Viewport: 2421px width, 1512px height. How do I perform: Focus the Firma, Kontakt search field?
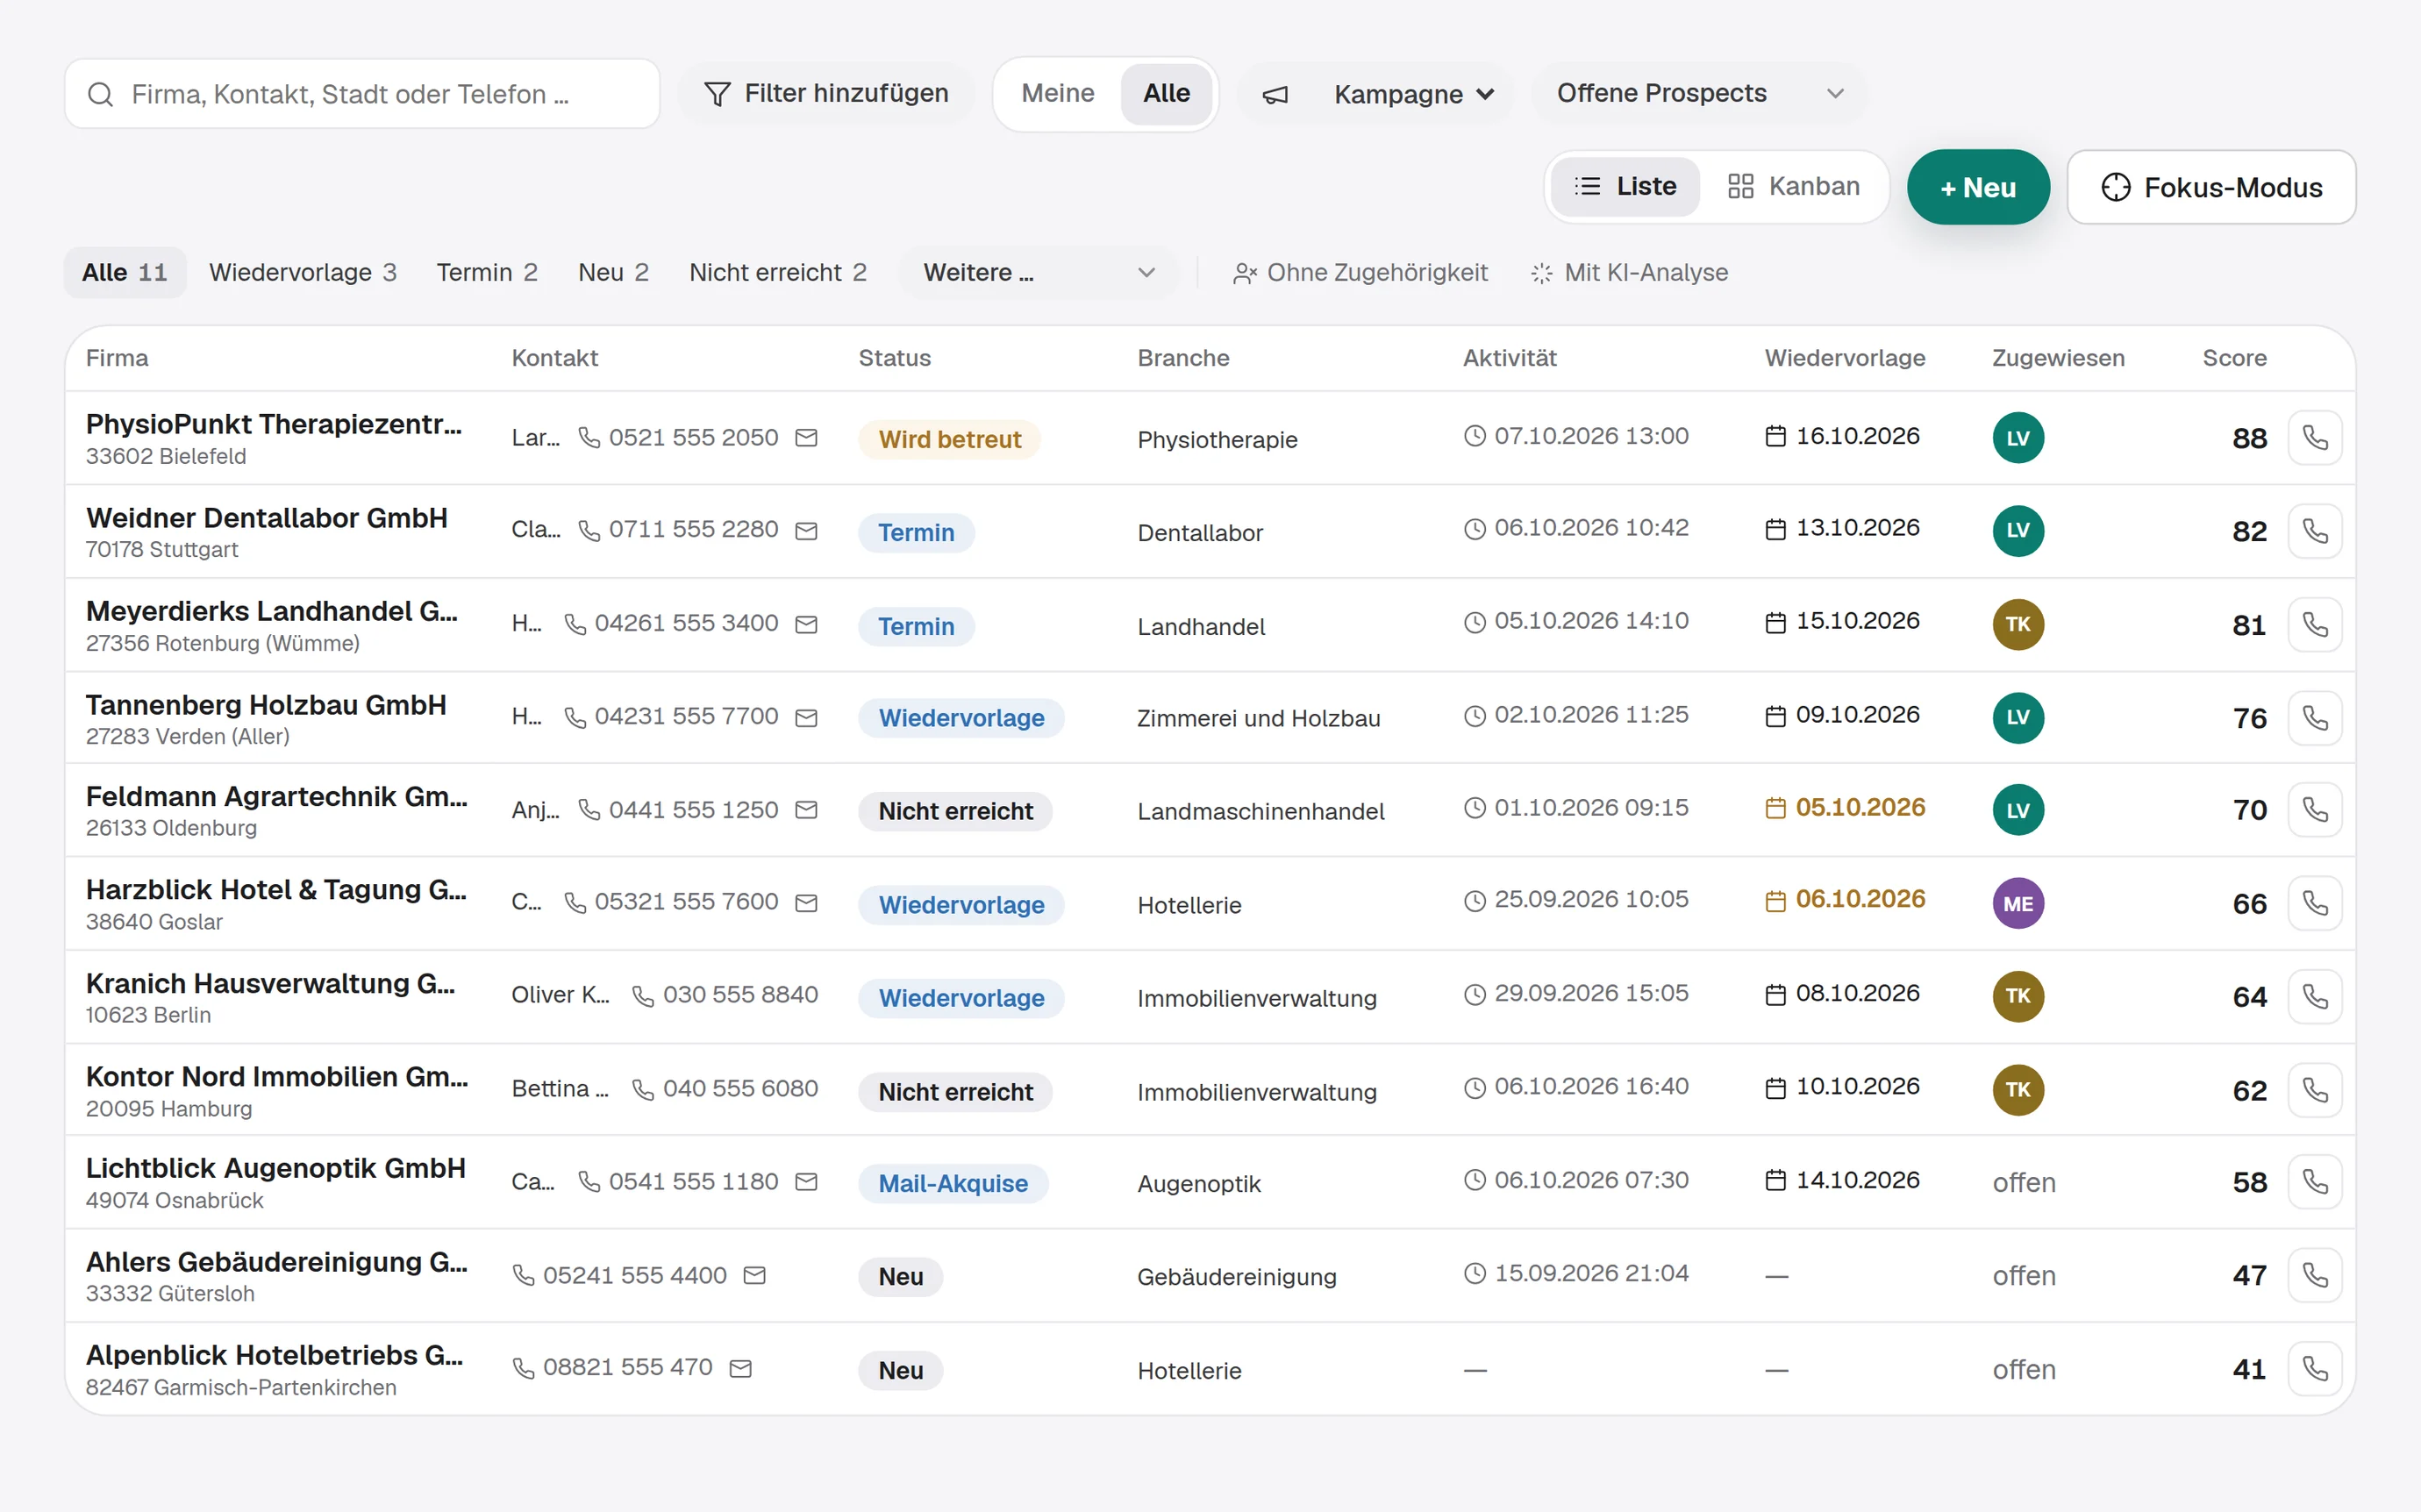coord(362,94)
